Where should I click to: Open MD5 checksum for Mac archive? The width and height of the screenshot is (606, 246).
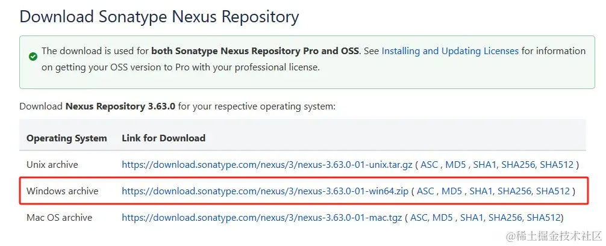point(445,217)
